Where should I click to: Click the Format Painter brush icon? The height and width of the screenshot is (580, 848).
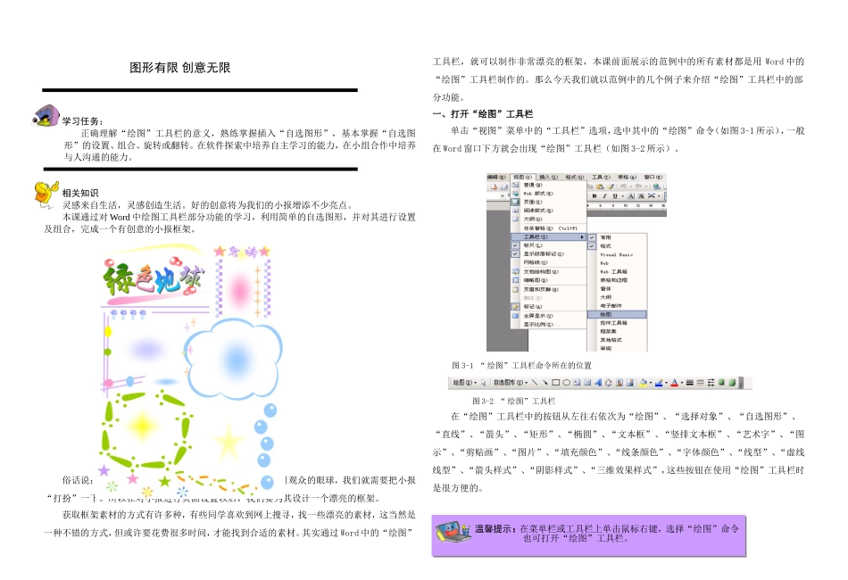click(611, 186)
